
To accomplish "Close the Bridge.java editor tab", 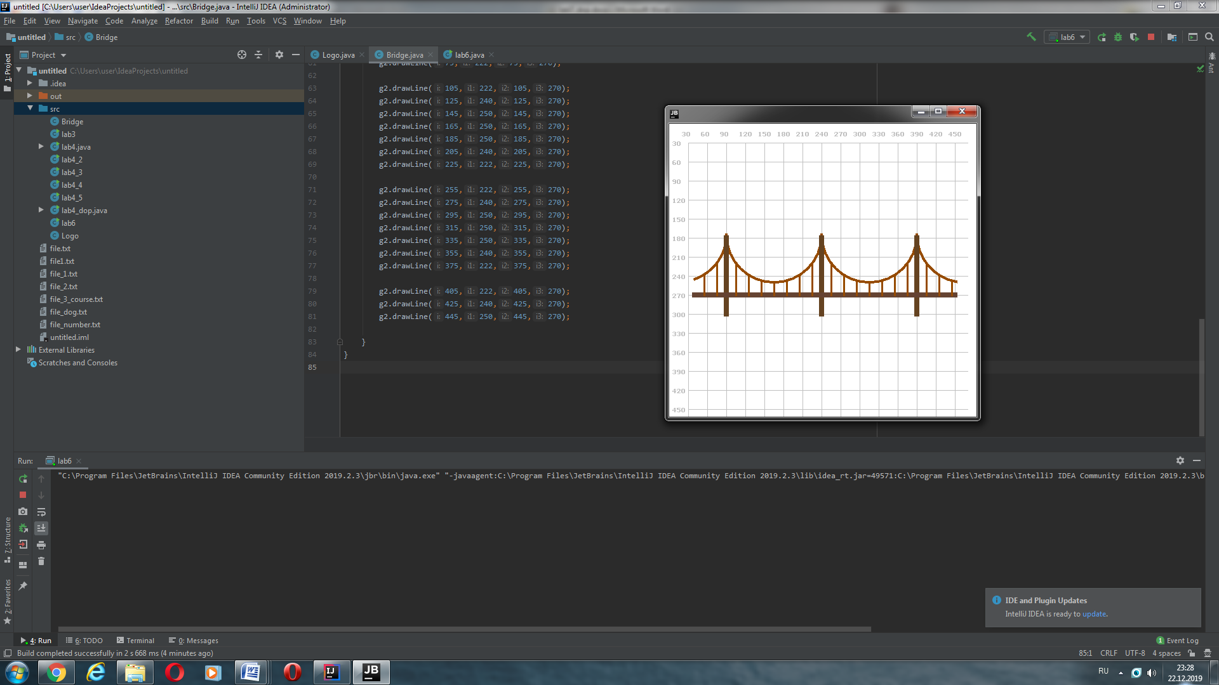I will [430, 55].
